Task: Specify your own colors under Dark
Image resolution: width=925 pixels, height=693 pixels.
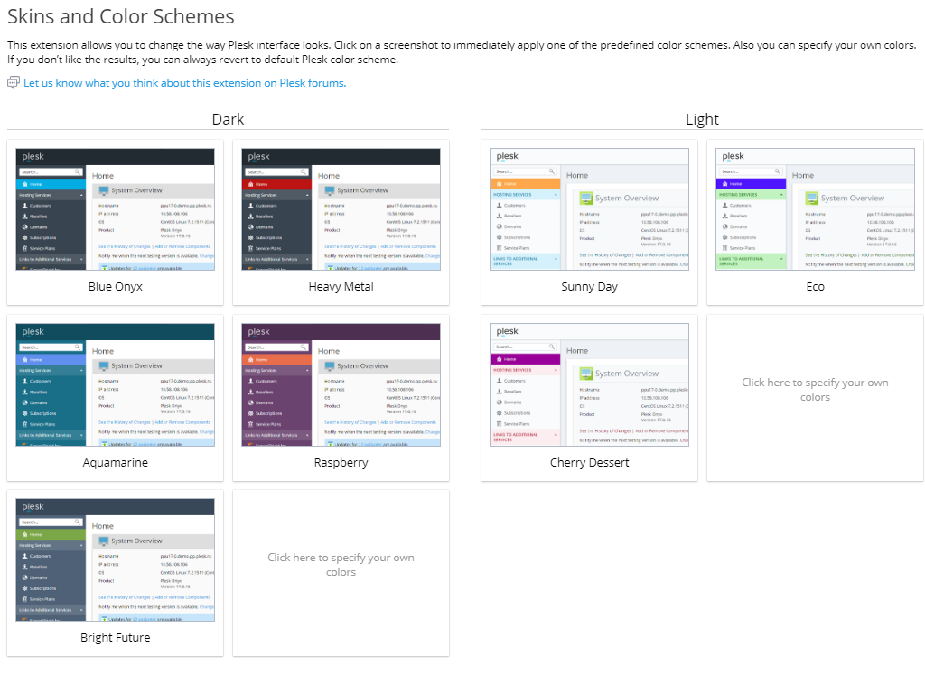Action: click(x=341, y=565)
